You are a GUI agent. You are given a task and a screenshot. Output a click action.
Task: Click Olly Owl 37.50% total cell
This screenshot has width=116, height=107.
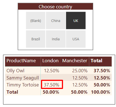102,71
